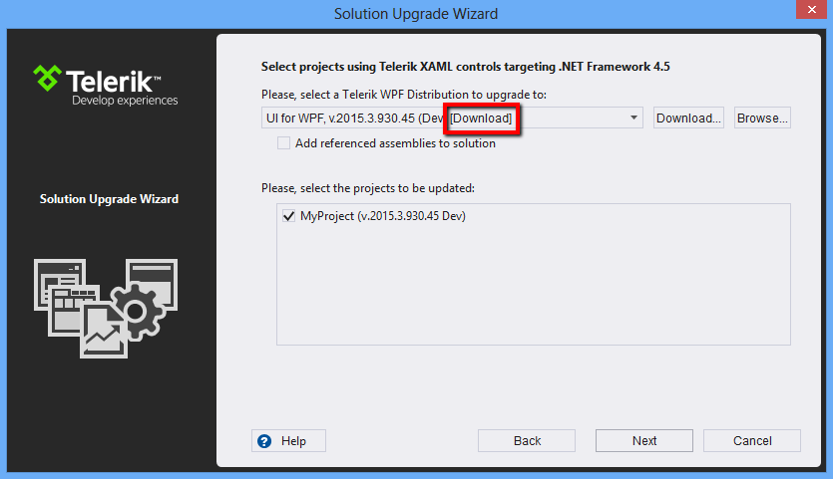Click the wizard illustration with gear
833x479 pixels.
tap(105, 308)
